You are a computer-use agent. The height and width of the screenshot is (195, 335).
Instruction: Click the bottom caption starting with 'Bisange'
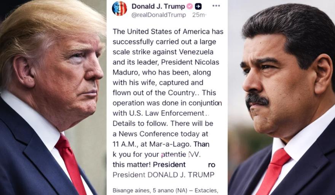165,190
